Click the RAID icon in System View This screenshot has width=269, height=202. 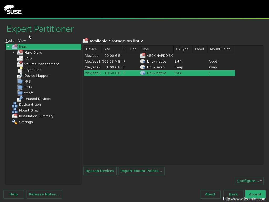[20, 58]
